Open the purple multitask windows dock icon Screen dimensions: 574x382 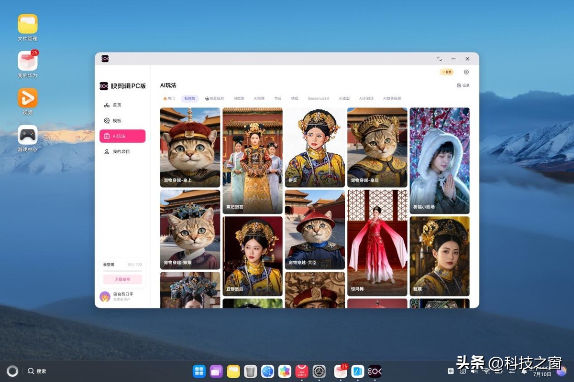tap(216, 371)
